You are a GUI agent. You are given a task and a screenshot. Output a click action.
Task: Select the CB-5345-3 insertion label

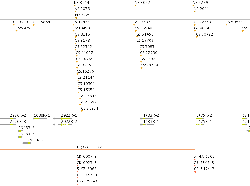tap(204, 163)
